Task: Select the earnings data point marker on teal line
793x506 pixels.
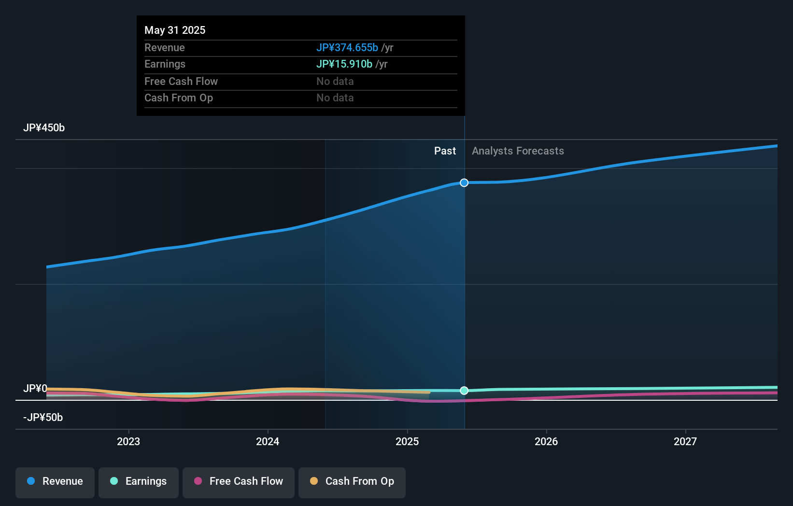Action: tap(464, 391)
